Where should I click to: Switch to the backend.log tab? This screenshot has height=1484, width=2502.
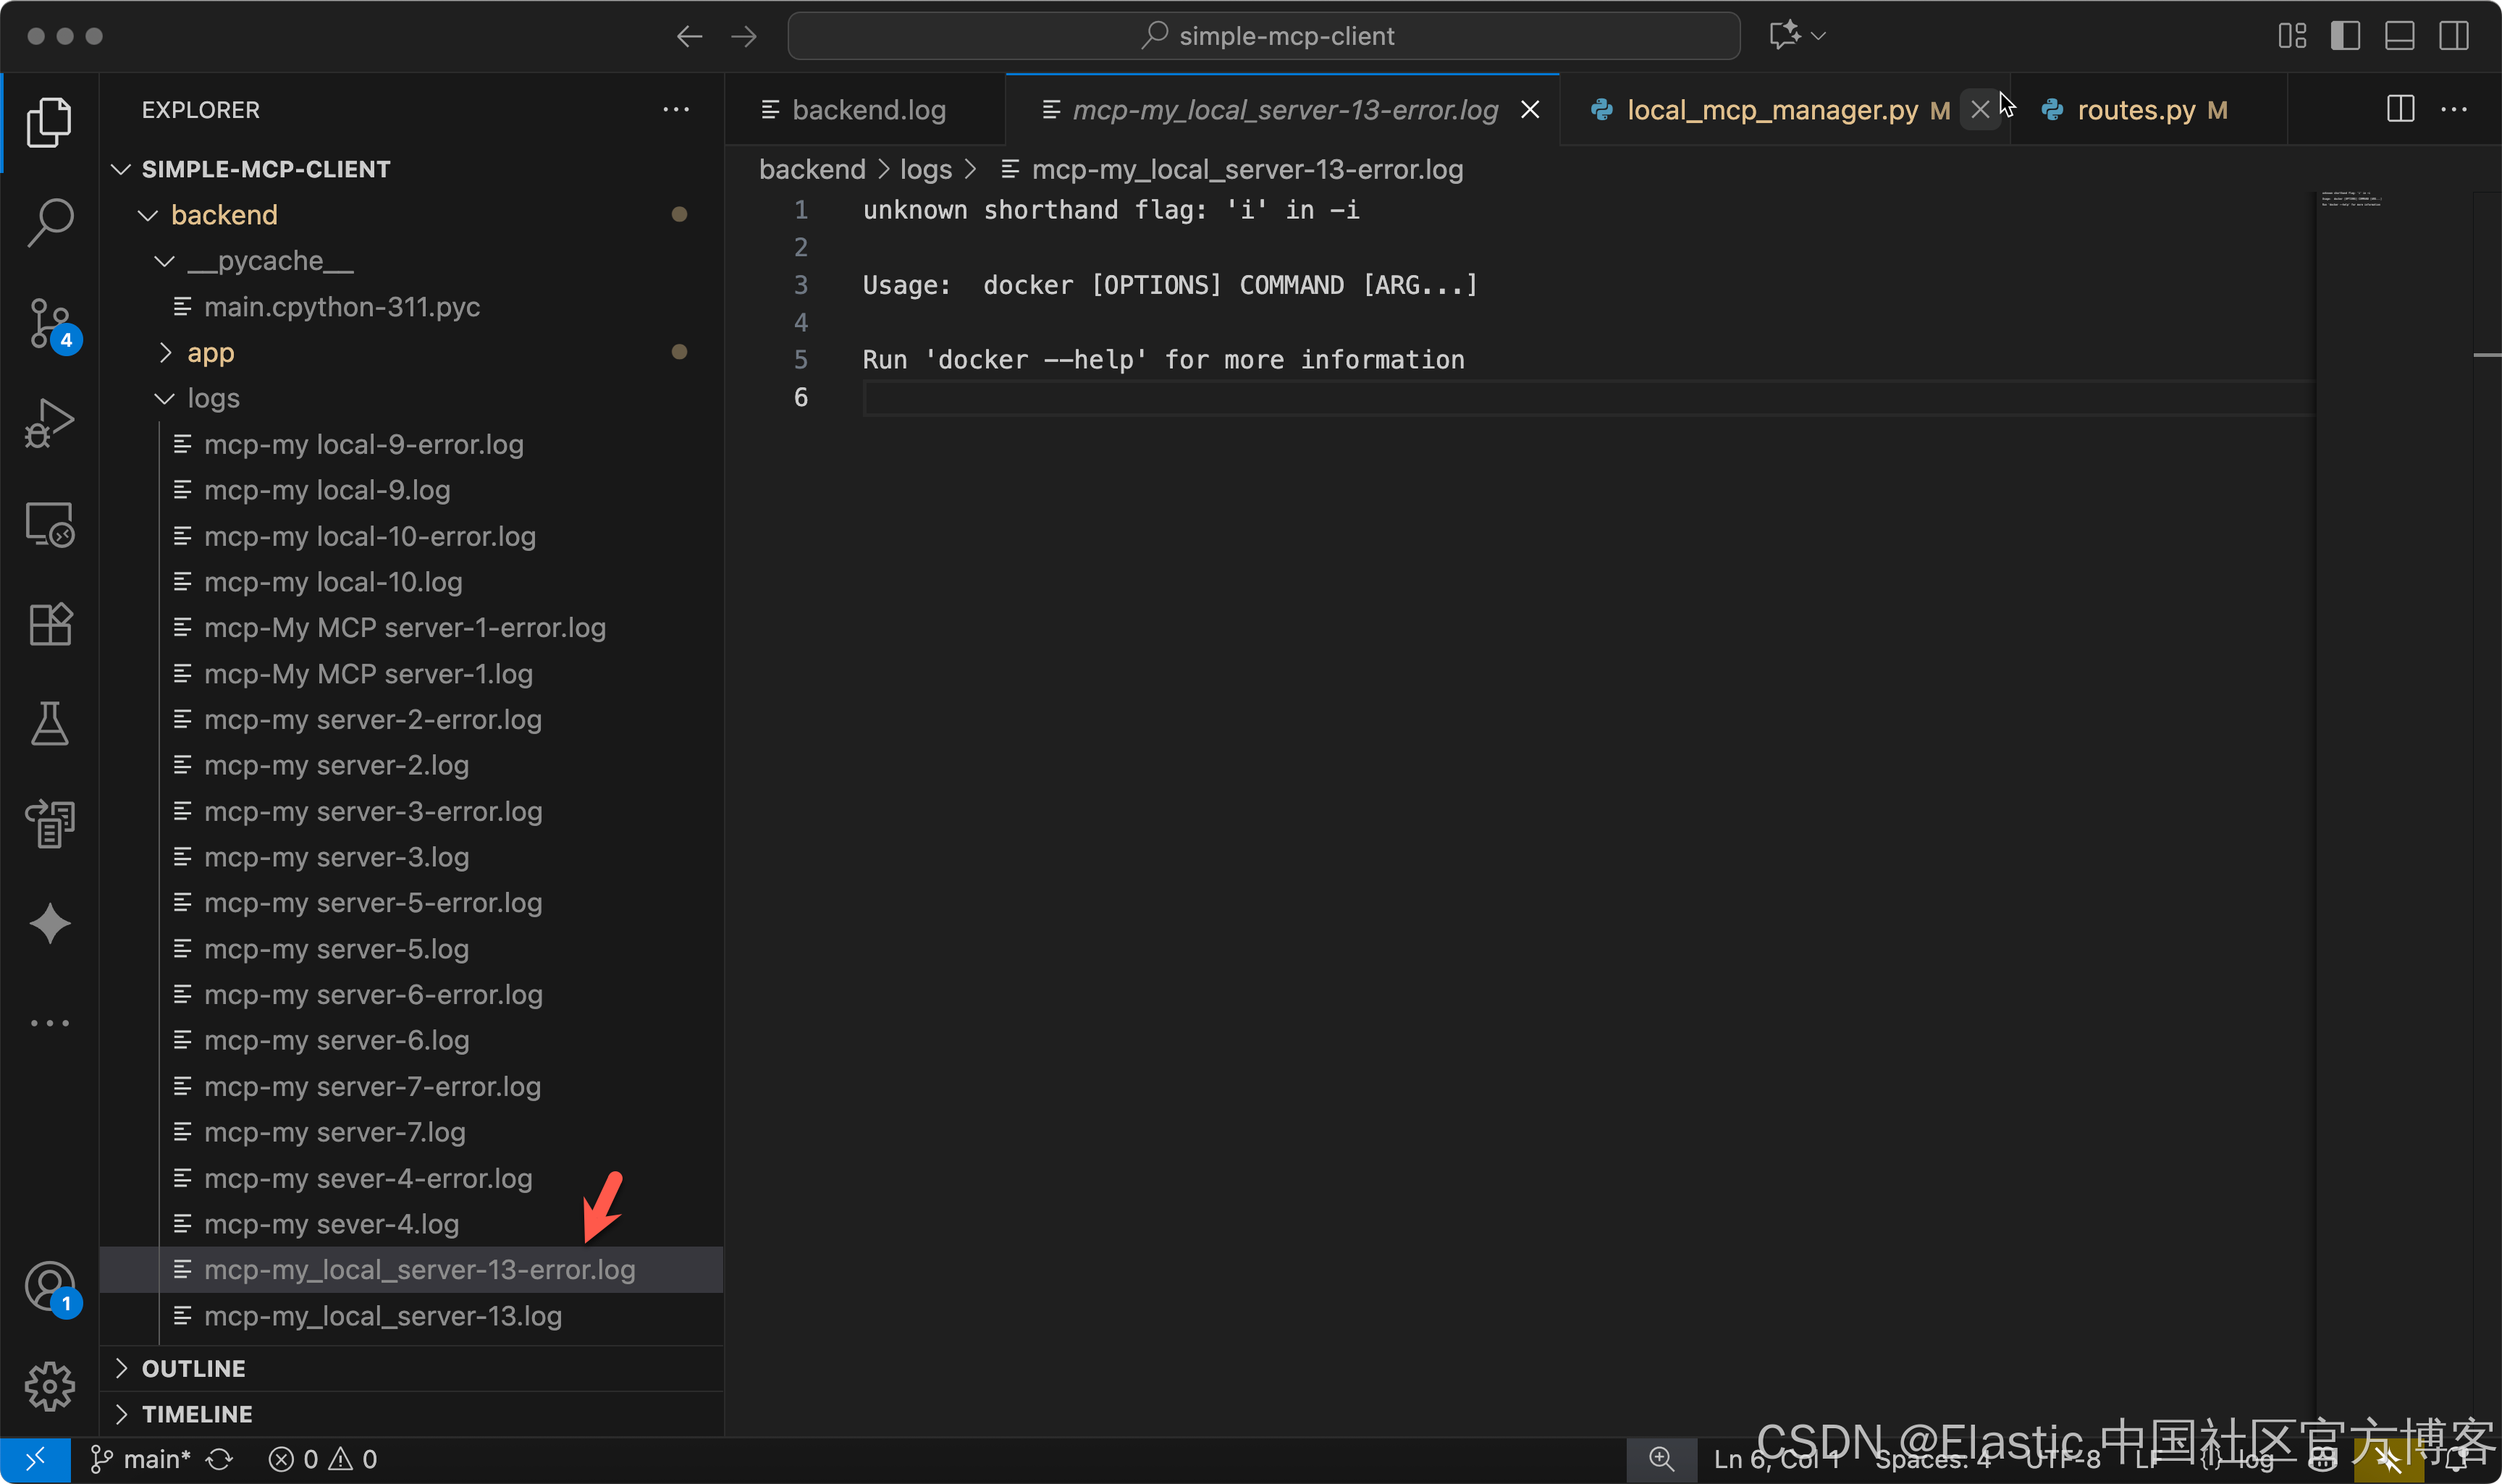coord(867,110)
